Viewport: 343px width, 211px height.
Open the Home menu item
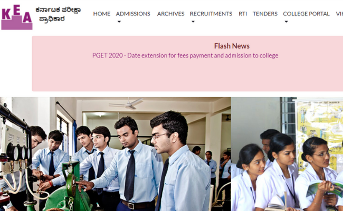point(102,14)
